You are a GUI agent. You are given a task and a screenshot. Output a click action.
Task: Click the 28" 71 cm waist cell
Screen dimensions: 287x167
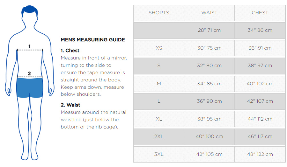tap(209, 30)
